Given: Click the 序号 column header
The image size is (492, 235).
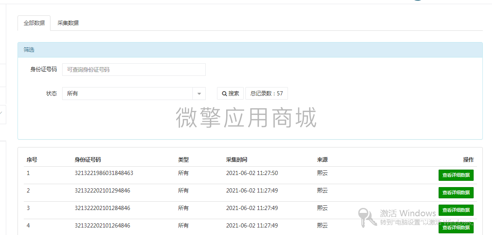Looking at the screenshot, I should point(32,160).
